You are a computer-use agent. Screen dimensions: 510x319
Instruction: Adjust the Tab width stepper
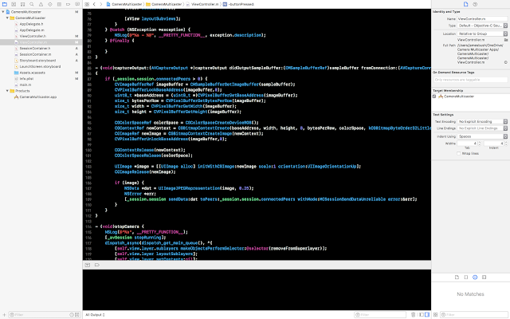coord(480,144)
